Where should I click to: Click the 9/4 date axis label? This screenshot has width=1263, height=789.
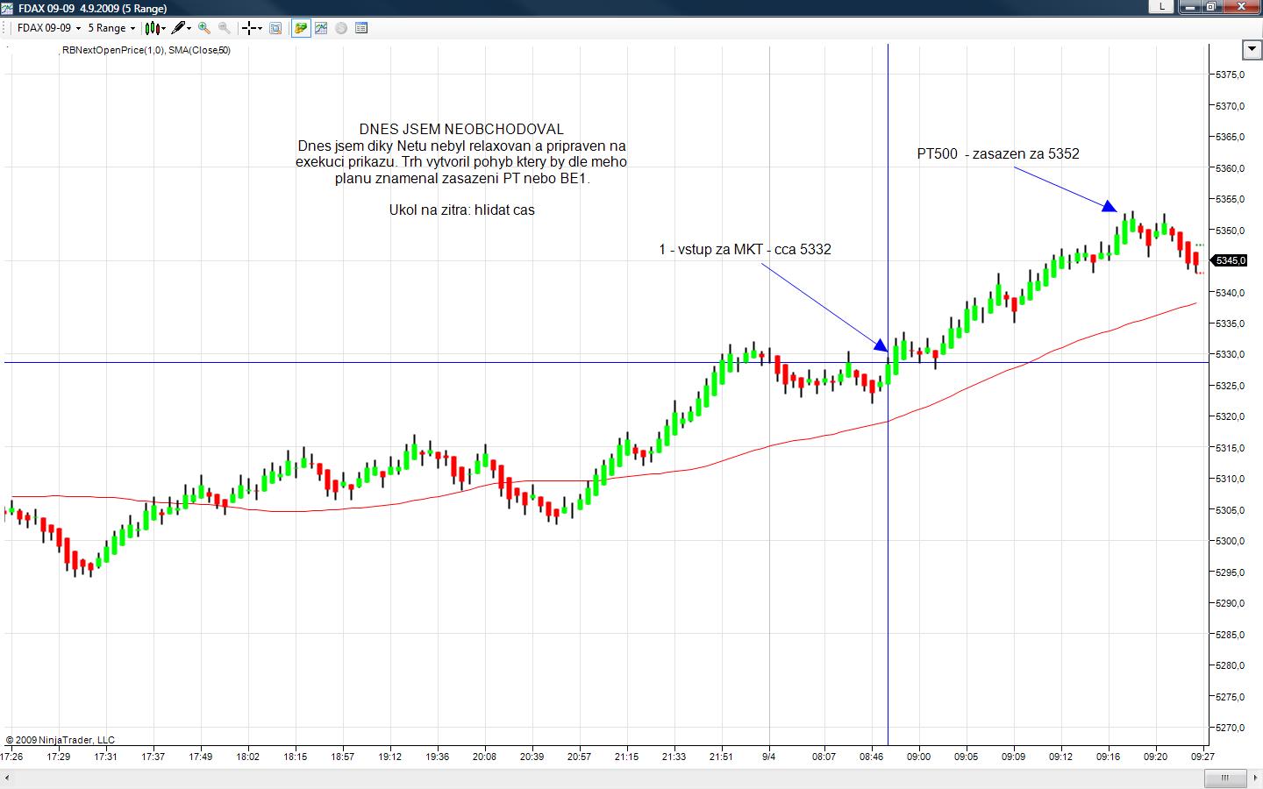point(769,757)
